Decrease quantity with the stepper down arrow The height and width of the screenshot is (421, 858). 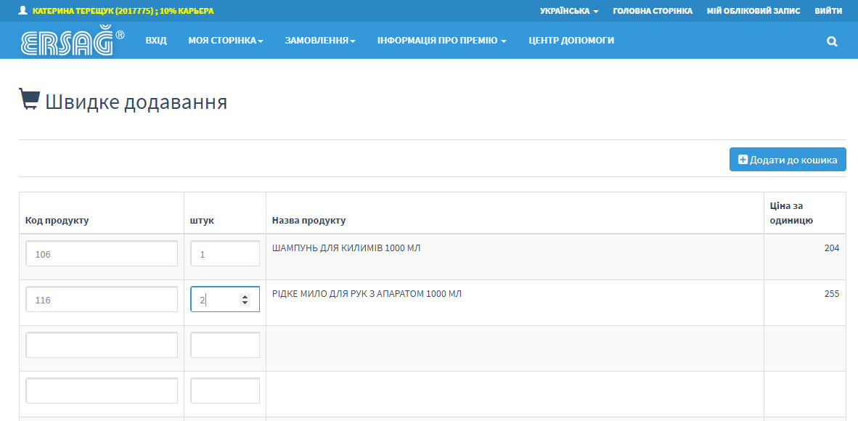(x=245, y=303)
